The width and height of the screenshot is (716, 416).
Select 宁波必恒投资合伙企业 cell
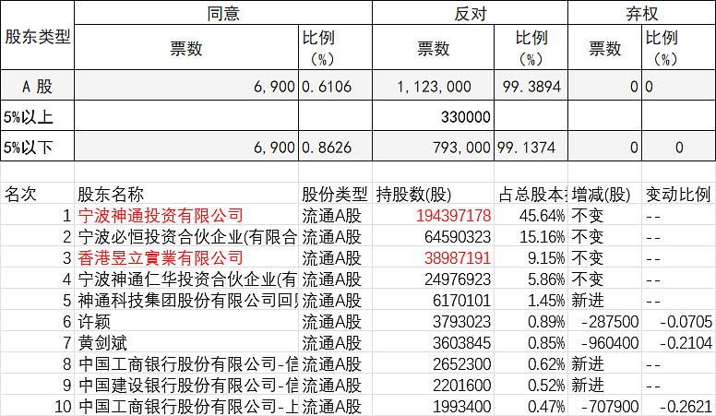pos(186,236)
